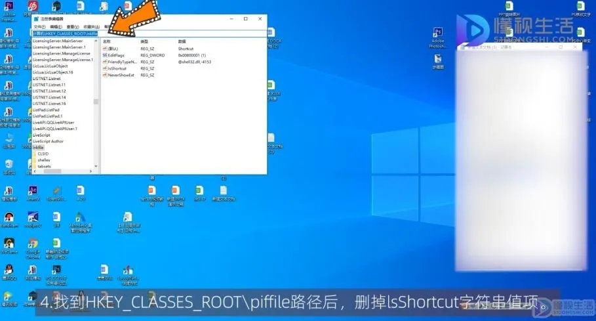Open the EditFlags value icon
Viewport: 596px width, 321px height.
coord(105,55)
